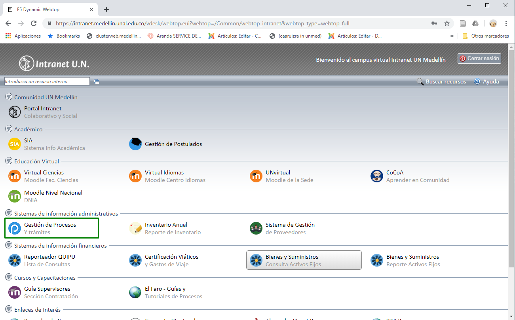Open Bienes y Suministros Consulta Activos Fijos icon
This screenshot has height=320, width=515.
(x=256, y=261)
